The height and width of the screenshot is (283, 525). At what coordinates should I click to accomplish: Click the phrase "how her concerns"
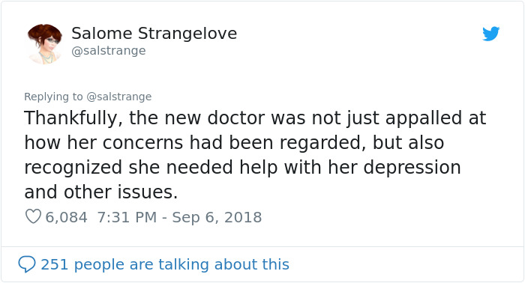[x=103, y=143]
